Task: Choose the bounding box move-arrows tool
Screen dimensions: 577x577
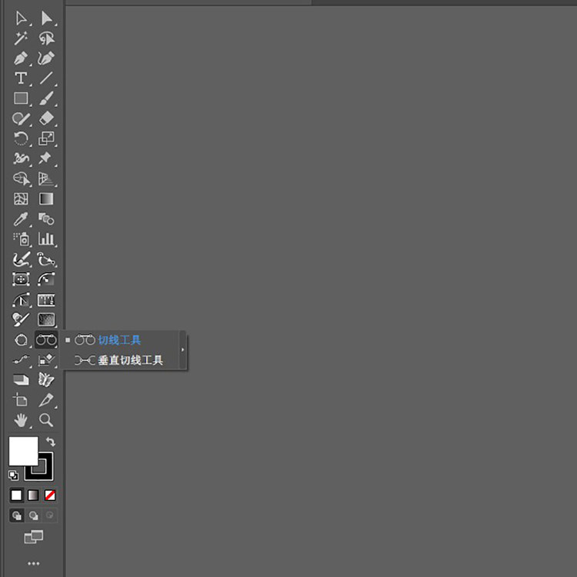Action: point(21,279)
